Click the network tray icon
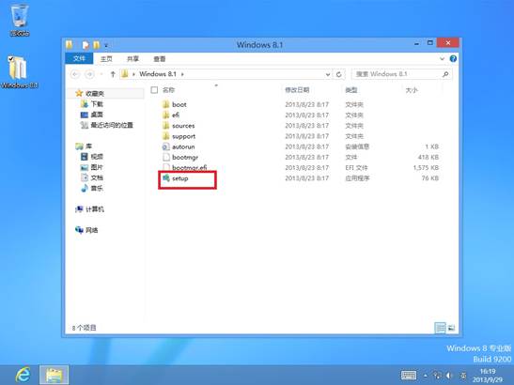514x385 pixels. click(437, 376)
